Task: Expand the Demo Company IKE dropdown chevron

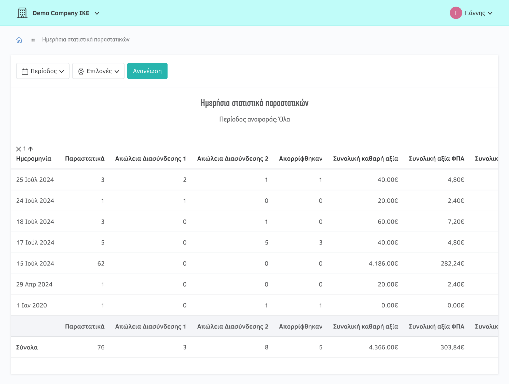Action: (97, 13)
